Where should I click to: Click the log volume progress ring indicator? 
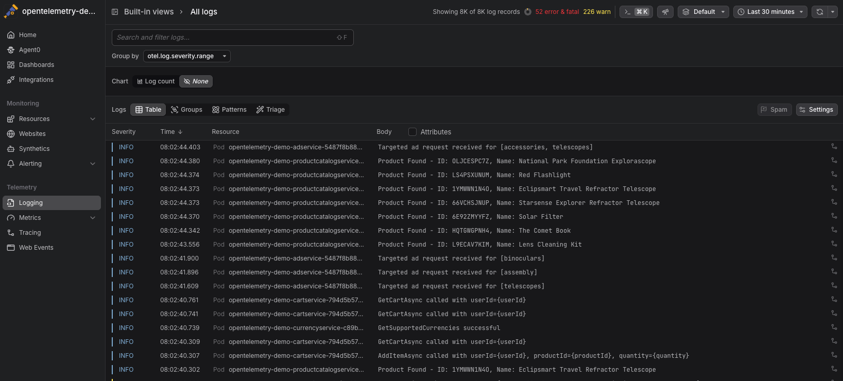coord(528,12)
